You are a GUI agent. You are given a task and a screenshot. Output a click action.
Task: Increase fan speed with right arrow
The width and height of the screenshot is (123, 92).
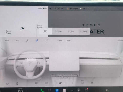pyautogui.click(x=73, y=83)
